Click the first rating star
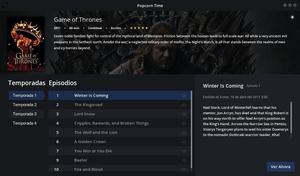300x176 pixels. [131, 28]
